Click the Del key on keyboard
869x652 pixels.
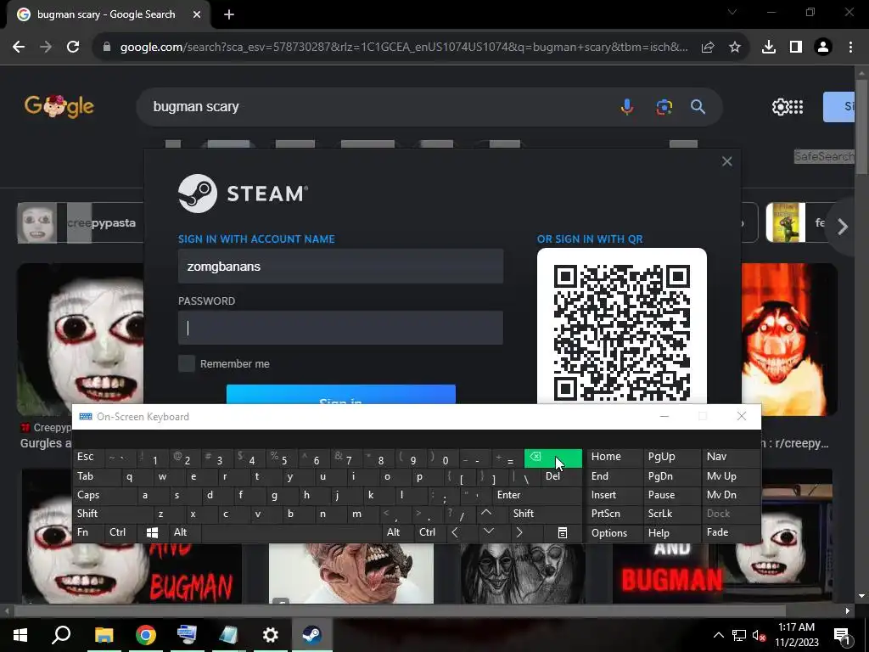point(560,476)
